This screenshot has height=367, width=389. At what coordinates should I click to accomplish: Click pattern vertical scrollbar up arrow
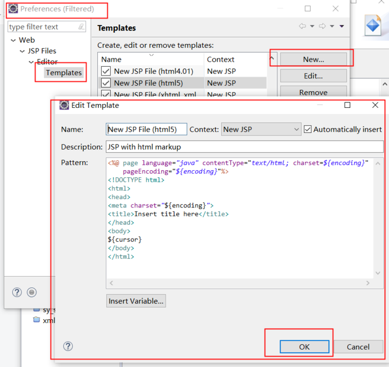378,163
